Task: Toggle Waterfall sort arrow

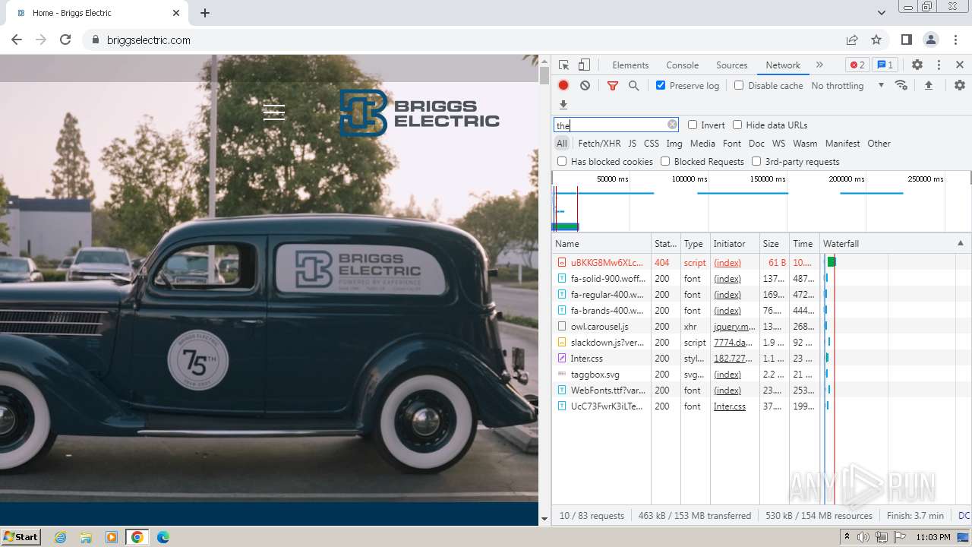Action: point(961,243)
